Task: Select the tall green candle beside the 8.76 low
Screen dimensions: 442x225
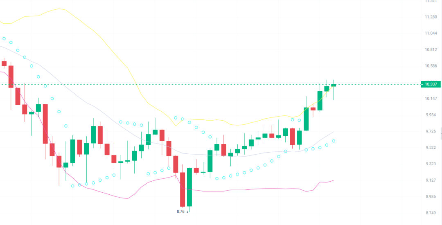Action: pos(189,187)
